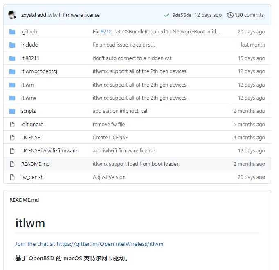Open commit hash 9da56de
279x270 pixels.
(182, 15)
